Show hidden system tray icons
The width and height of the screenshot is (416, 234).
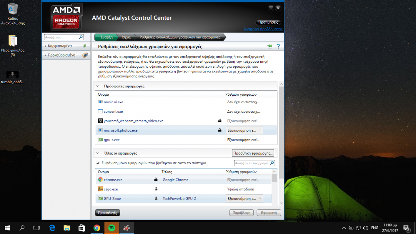(344, 228)
